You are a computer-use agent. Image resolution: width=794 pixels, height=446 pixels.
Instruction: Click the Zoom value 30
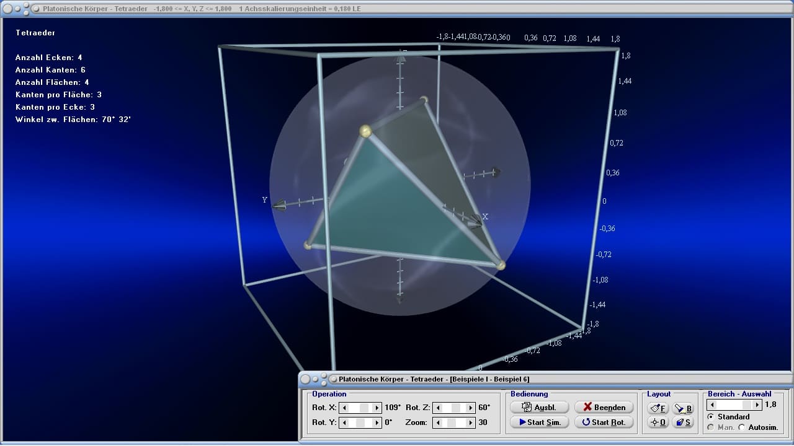[x=483, y=422]
